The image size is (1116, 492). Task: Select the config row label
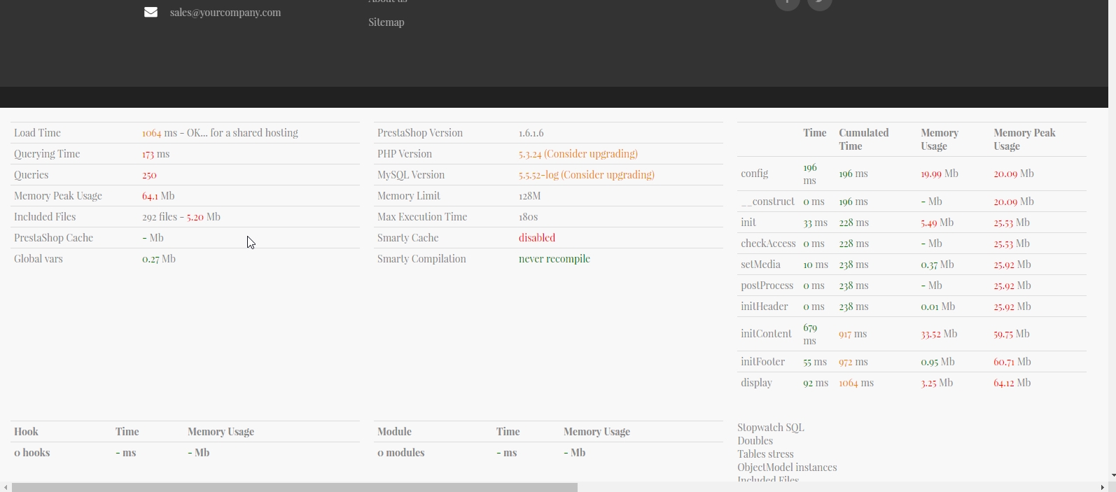point(755,174)
